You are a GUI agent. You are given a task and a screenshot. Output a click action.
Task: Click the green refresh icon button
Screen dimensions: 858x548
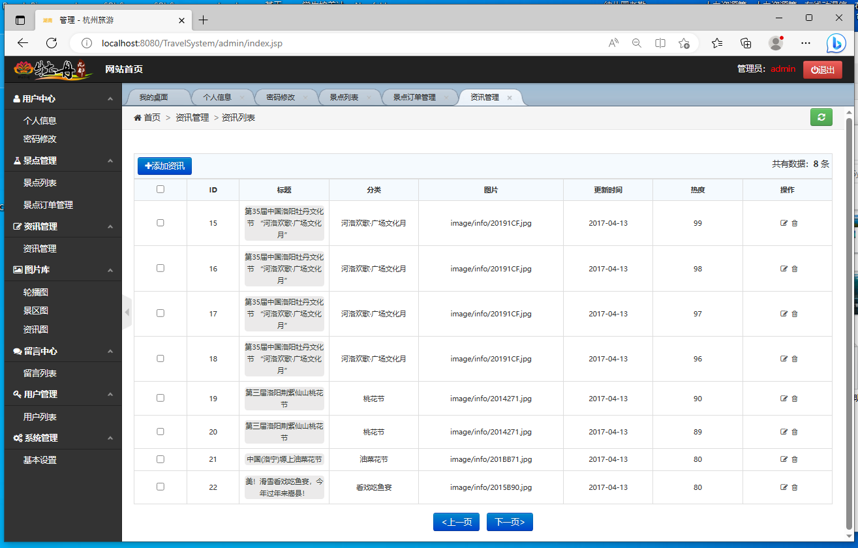tap(821, 117)
